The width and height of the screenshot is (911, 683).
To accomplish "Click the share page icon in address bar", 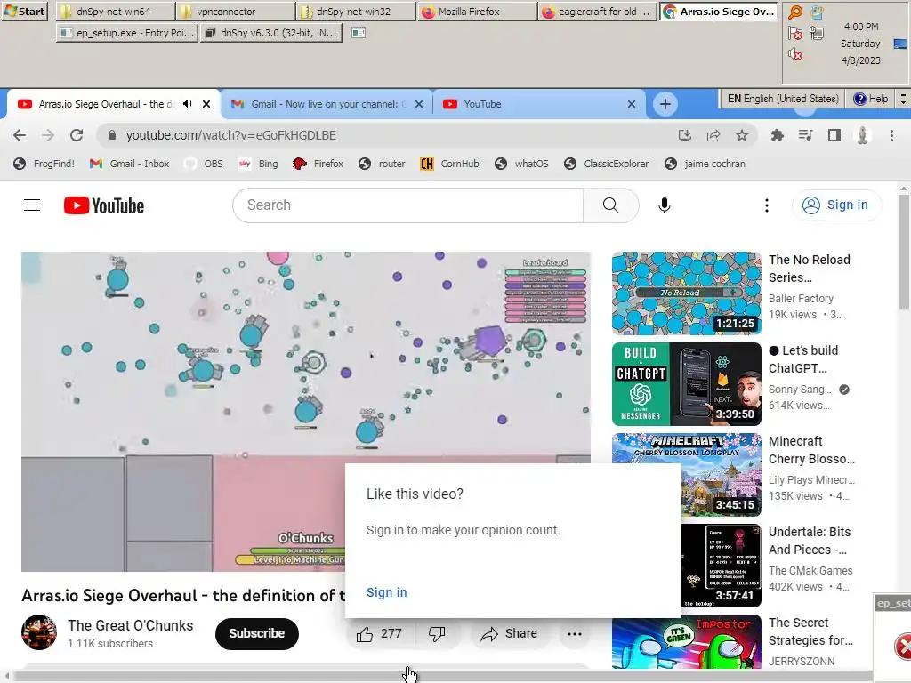I will pos(713,135).
